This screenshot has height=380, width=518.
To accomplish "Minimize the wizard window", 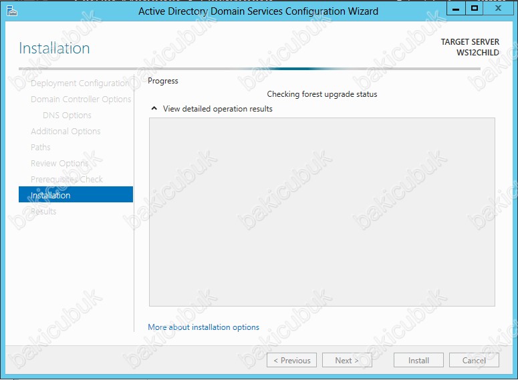I will 456,8.
